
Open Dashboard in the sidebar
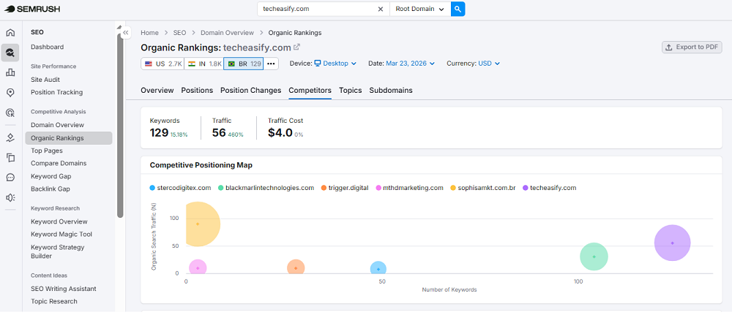(x=47, y=47)
